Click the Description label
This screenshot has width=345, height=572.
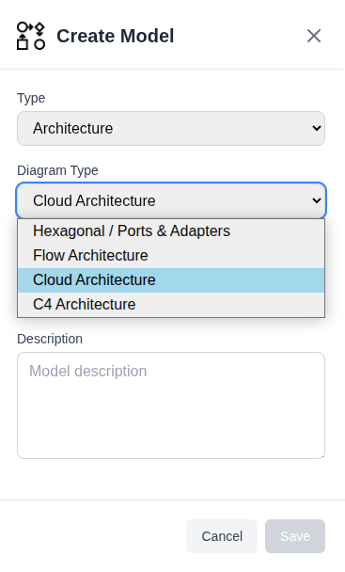[x=50, y=339]
